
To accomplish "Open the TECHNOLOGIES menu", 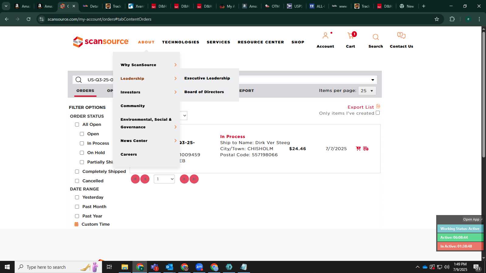I will tap(181, 42).
